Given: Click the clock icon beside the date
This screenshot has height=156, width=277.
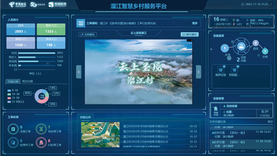Looking at the screenshot, I should coord(243,5).
